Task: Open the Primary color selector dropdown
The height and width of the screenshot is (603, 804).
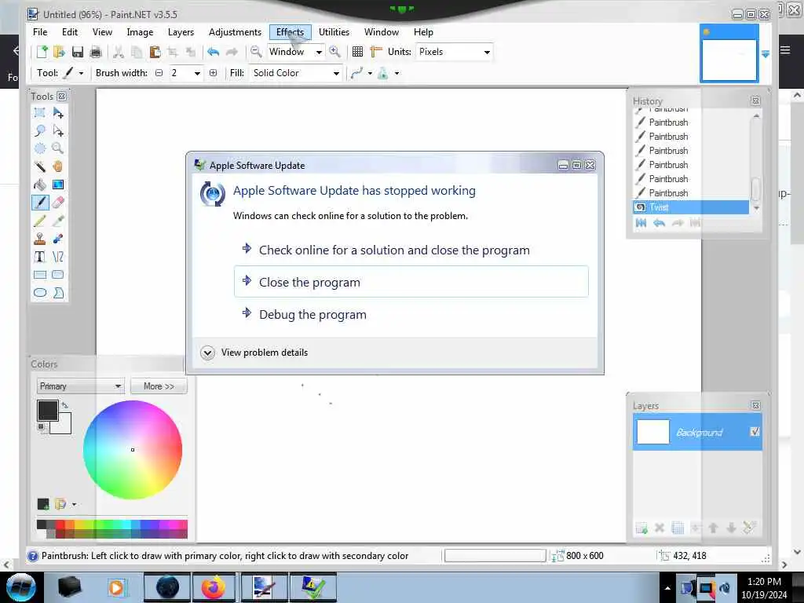Action: pyautogui.click(x=81, y=386)
